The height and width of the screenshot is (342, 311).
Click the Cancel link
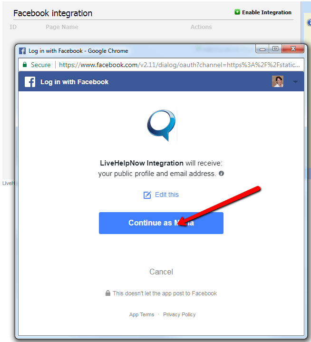click(x=161, y=272)
